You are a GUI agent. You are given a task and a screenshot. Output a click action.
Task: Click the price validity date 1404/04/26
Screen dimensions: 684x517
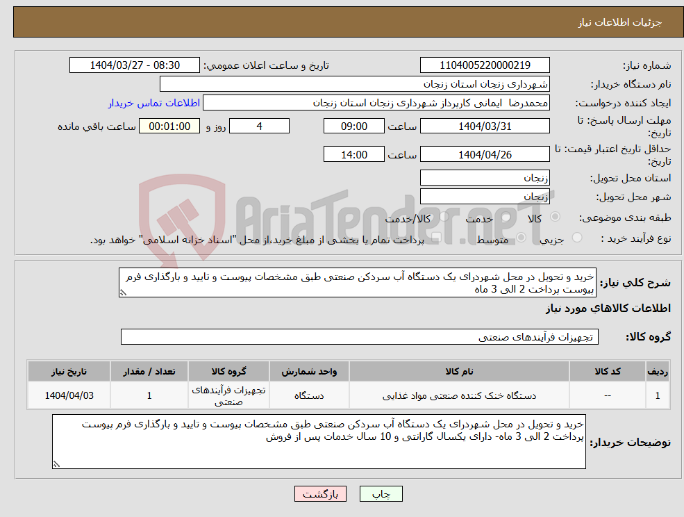[x=484, y=154]
